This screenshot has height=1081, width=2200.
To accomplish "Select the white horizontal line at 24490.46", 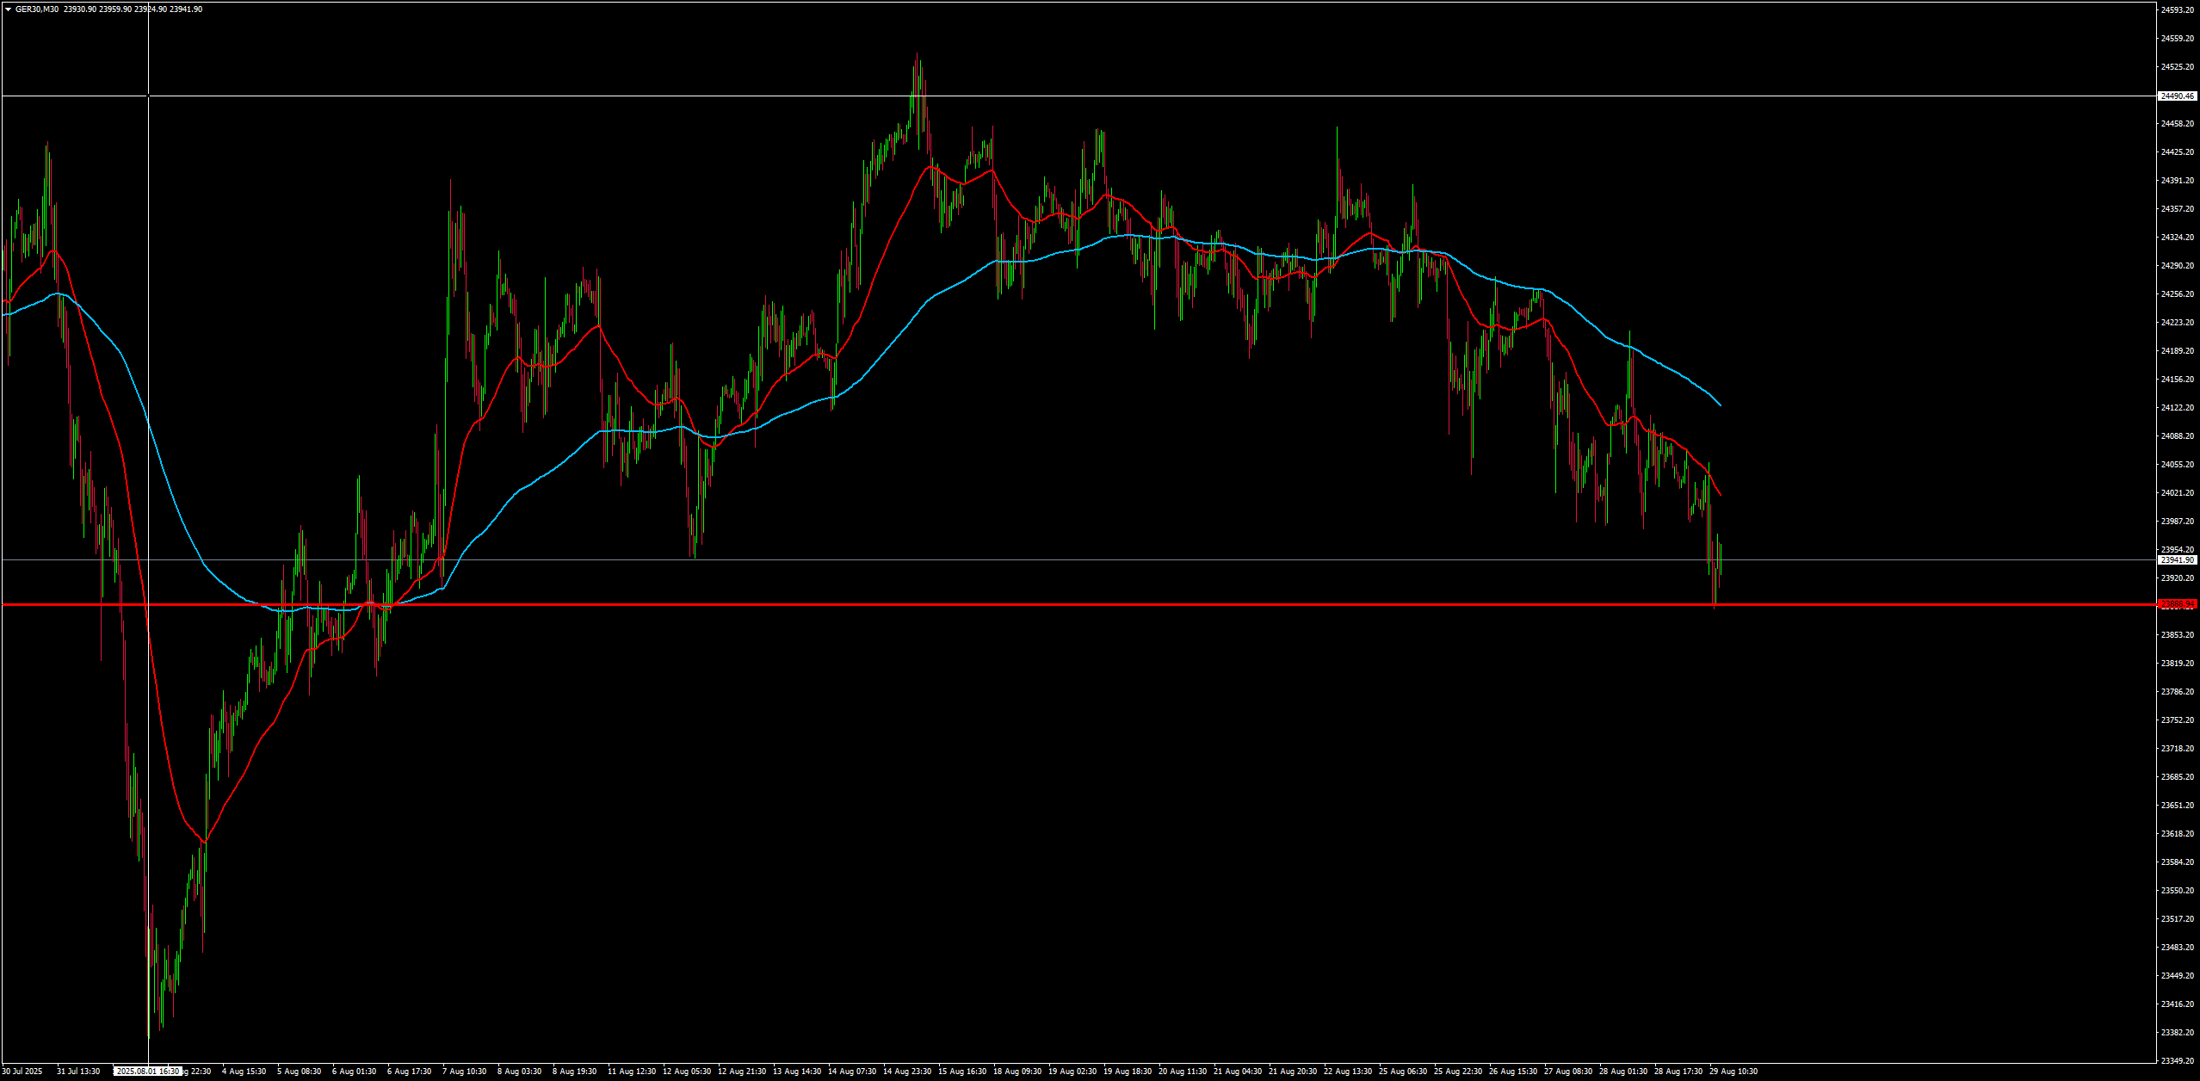I will (x=1078, y=96).
